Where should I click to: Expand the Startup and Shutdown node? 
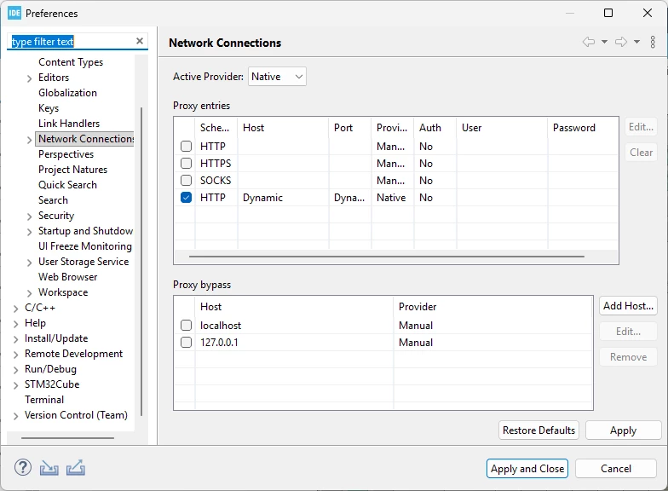[x=29, y=232]
